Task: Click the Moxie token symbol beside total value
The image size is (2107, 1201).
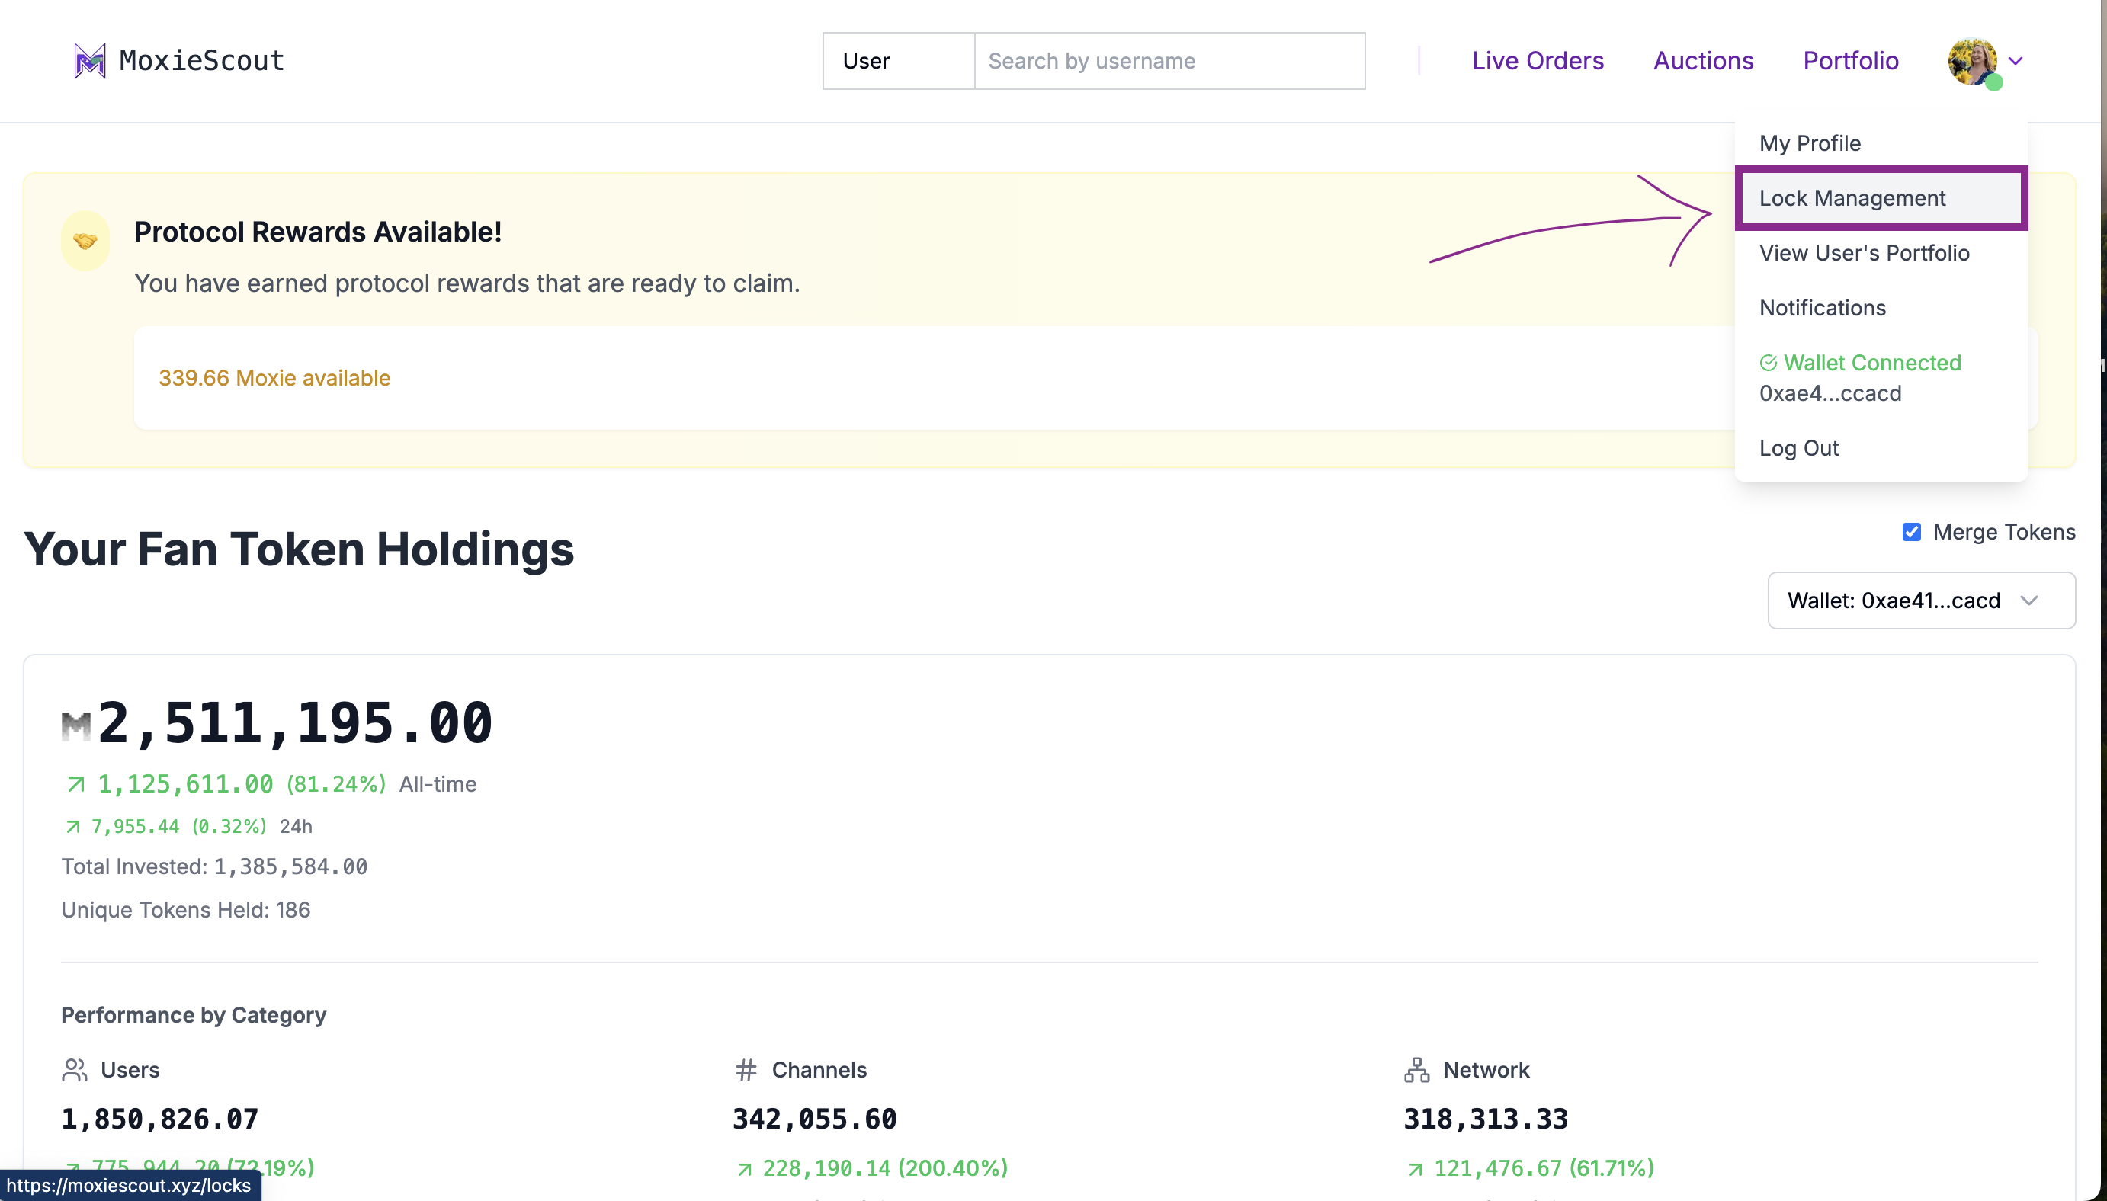Action: 76,726
